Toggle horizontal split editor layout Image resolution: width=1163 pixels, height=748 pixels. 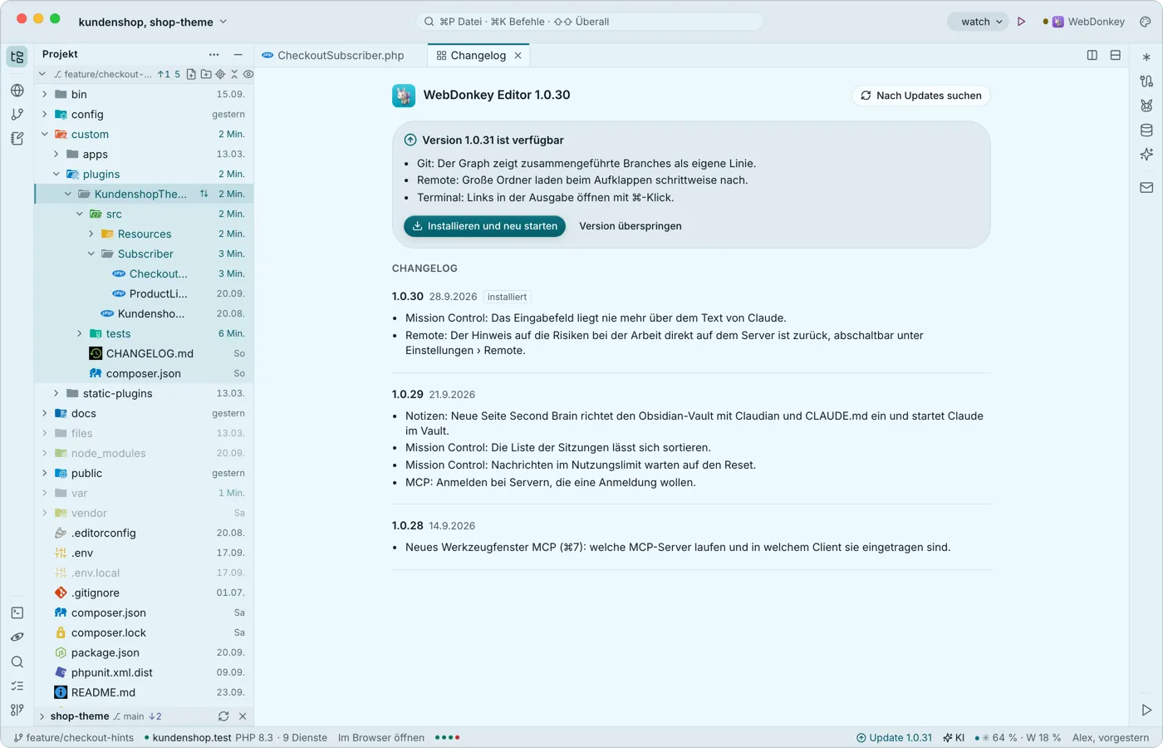[1116, 55]
